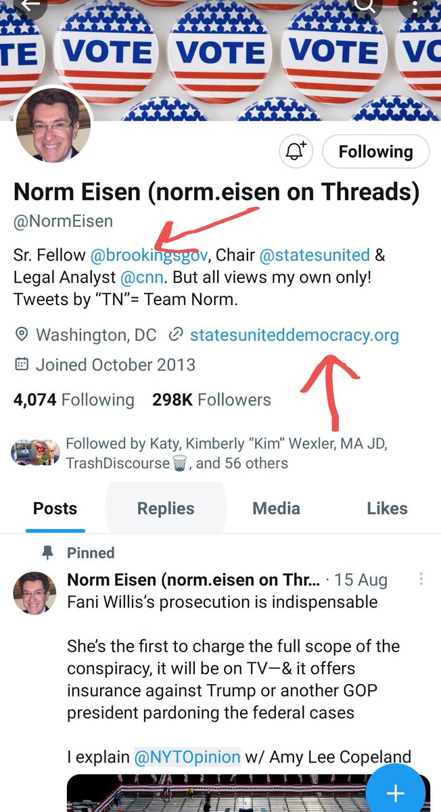Image resolution: width=441 pixels, height=812 pixels.
Task: Open the @statesunited mention in bio
Action: click(315, 255)
